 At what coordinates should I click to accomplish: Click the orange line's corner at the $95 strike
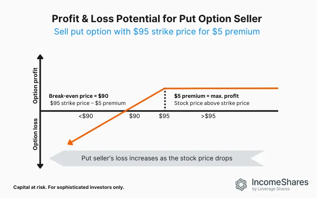(164, 88)
